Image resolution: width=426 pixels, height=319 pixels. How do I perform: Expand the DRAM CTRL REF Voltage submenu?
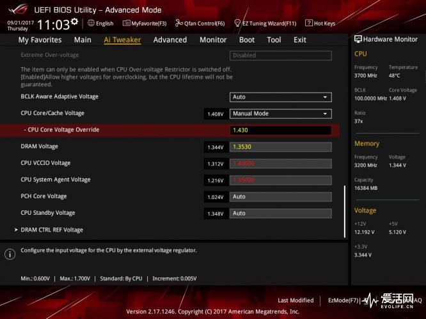click(51, 230)
